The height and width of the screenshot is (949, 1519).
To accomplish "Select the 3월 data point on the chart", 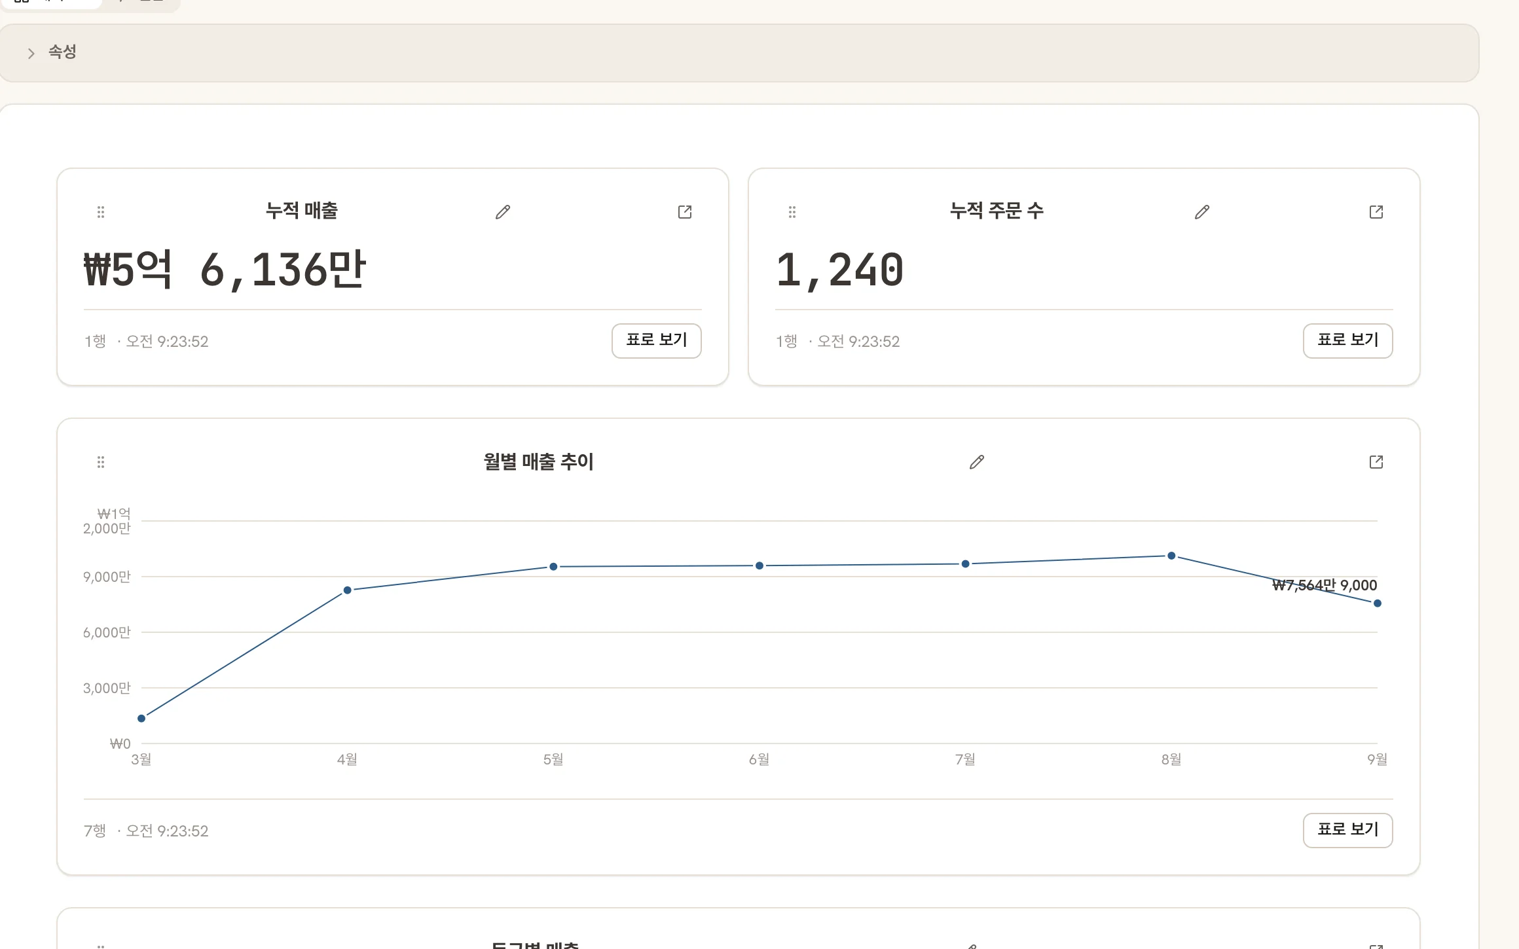I will pos(141,719).
